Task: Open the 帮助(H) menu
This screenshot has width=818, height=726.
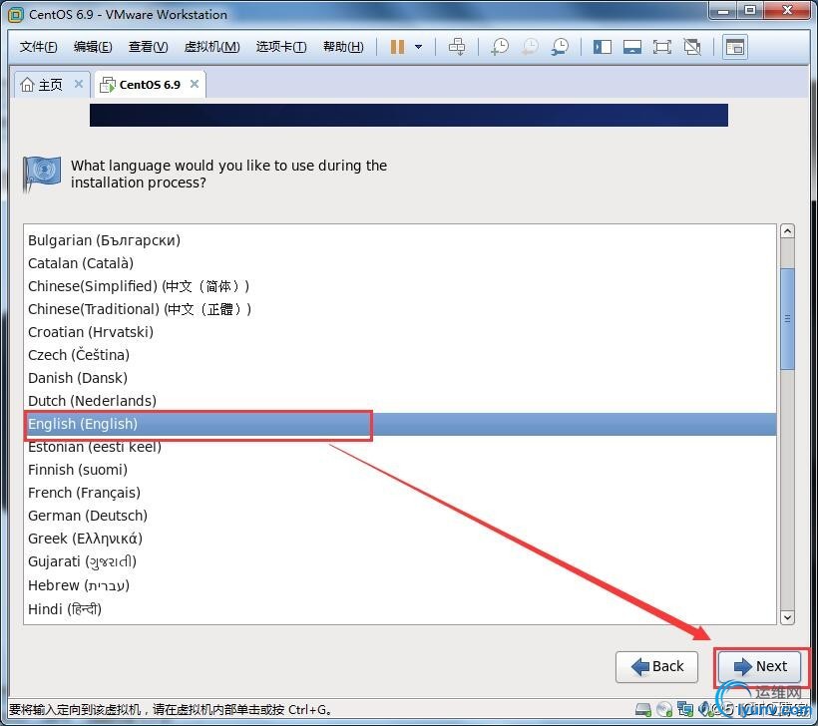Action: (x=343, y=47)
